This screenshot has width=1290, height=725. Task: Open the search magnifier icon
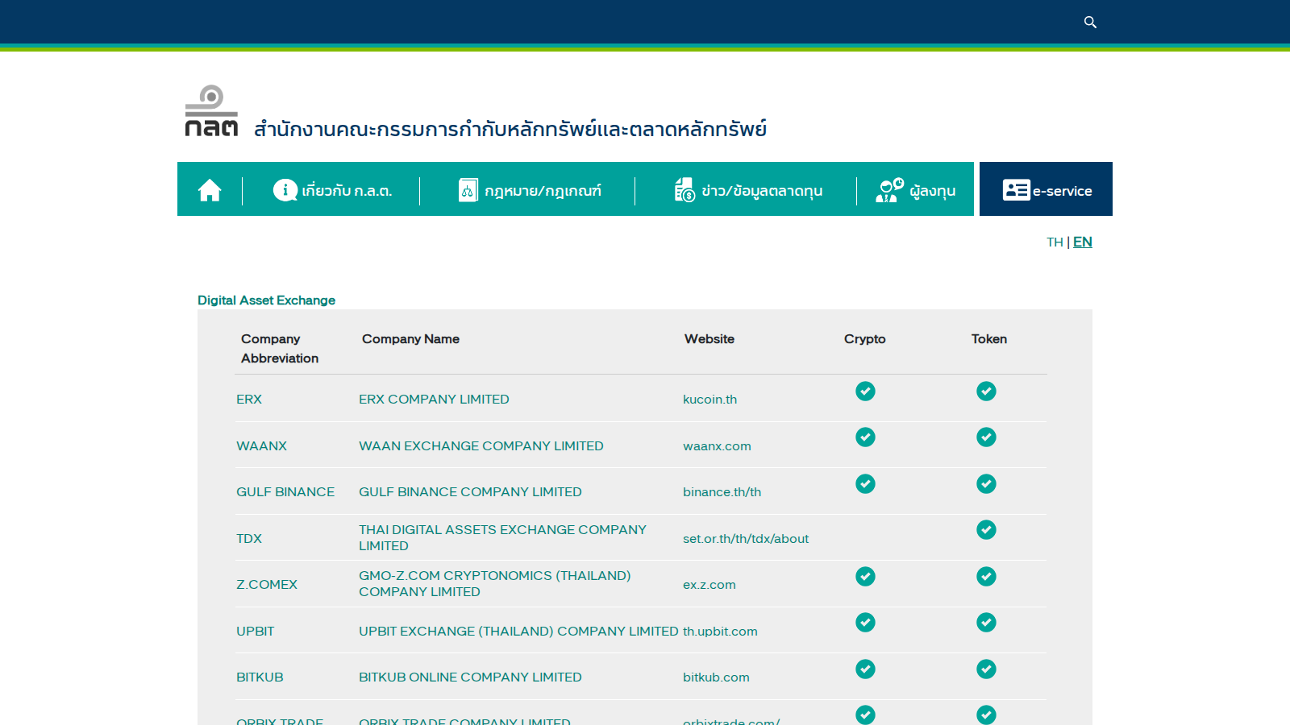[x=1090, y=23]
